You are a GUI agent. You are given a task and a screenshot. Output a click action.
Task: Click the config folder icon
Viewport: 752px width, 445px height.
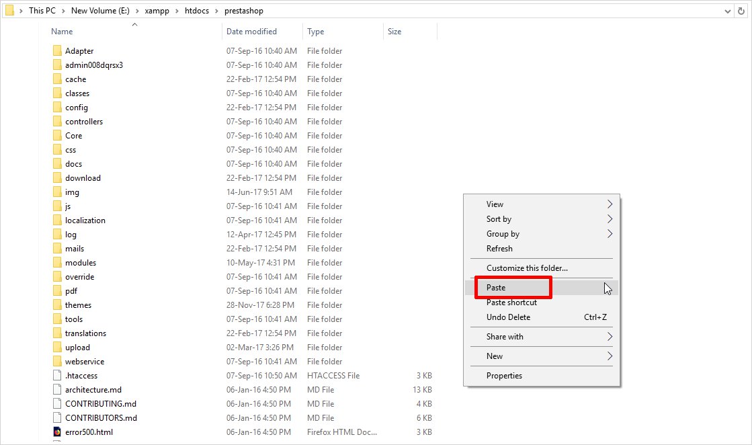click(x=57, y=108)
